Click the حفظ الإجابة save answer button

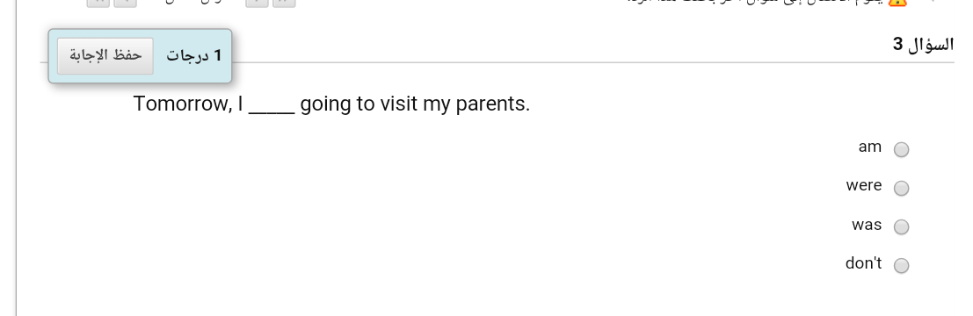[105, 56]
